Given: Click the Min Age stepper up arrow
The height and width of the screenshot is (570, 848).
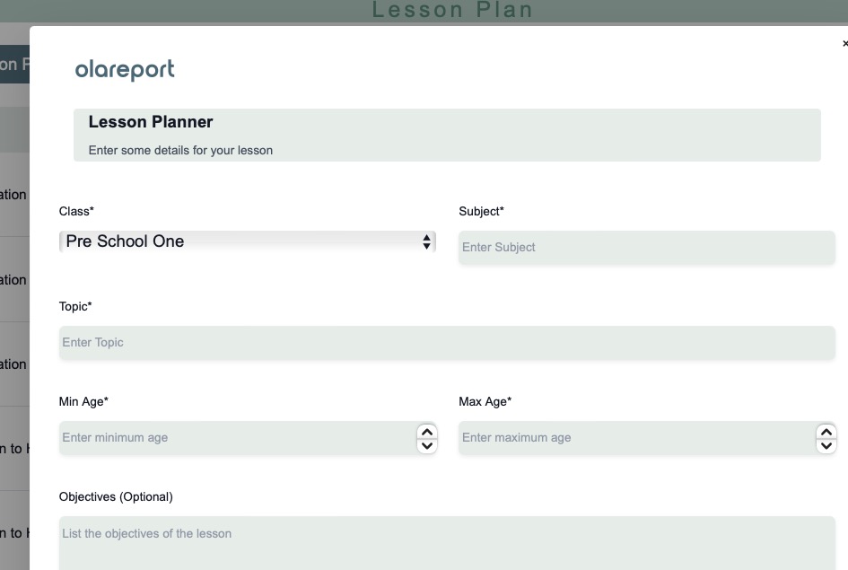Looking at the screenshot, I should 429,432.
